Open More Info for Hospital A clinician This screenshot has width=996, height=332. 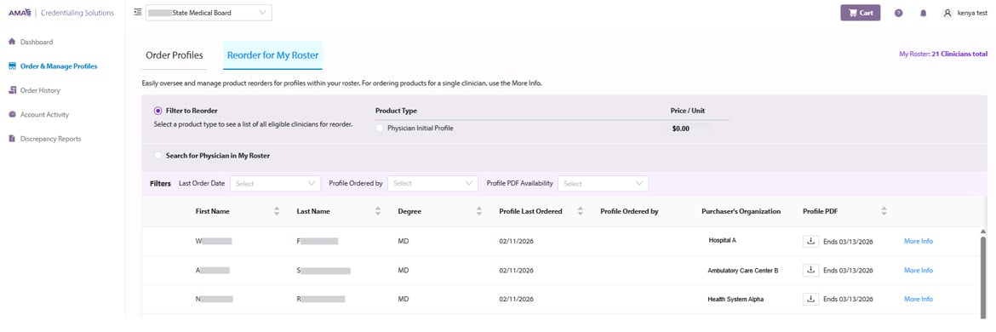[918, 241]
